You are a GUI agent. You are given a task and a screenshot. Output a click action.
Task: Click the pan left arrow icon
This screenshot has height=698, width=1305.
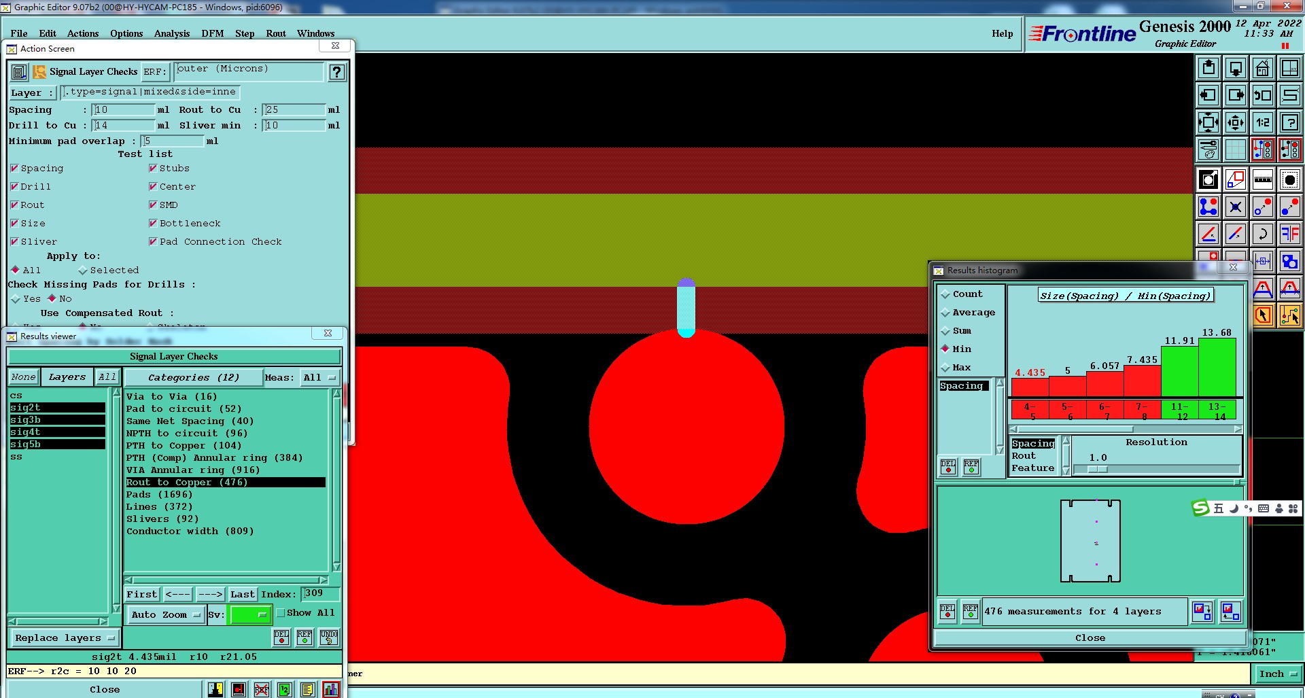(x=1208, y=95)
